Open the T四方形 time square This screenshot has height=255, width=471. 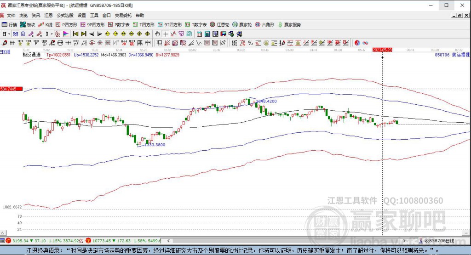144,25
